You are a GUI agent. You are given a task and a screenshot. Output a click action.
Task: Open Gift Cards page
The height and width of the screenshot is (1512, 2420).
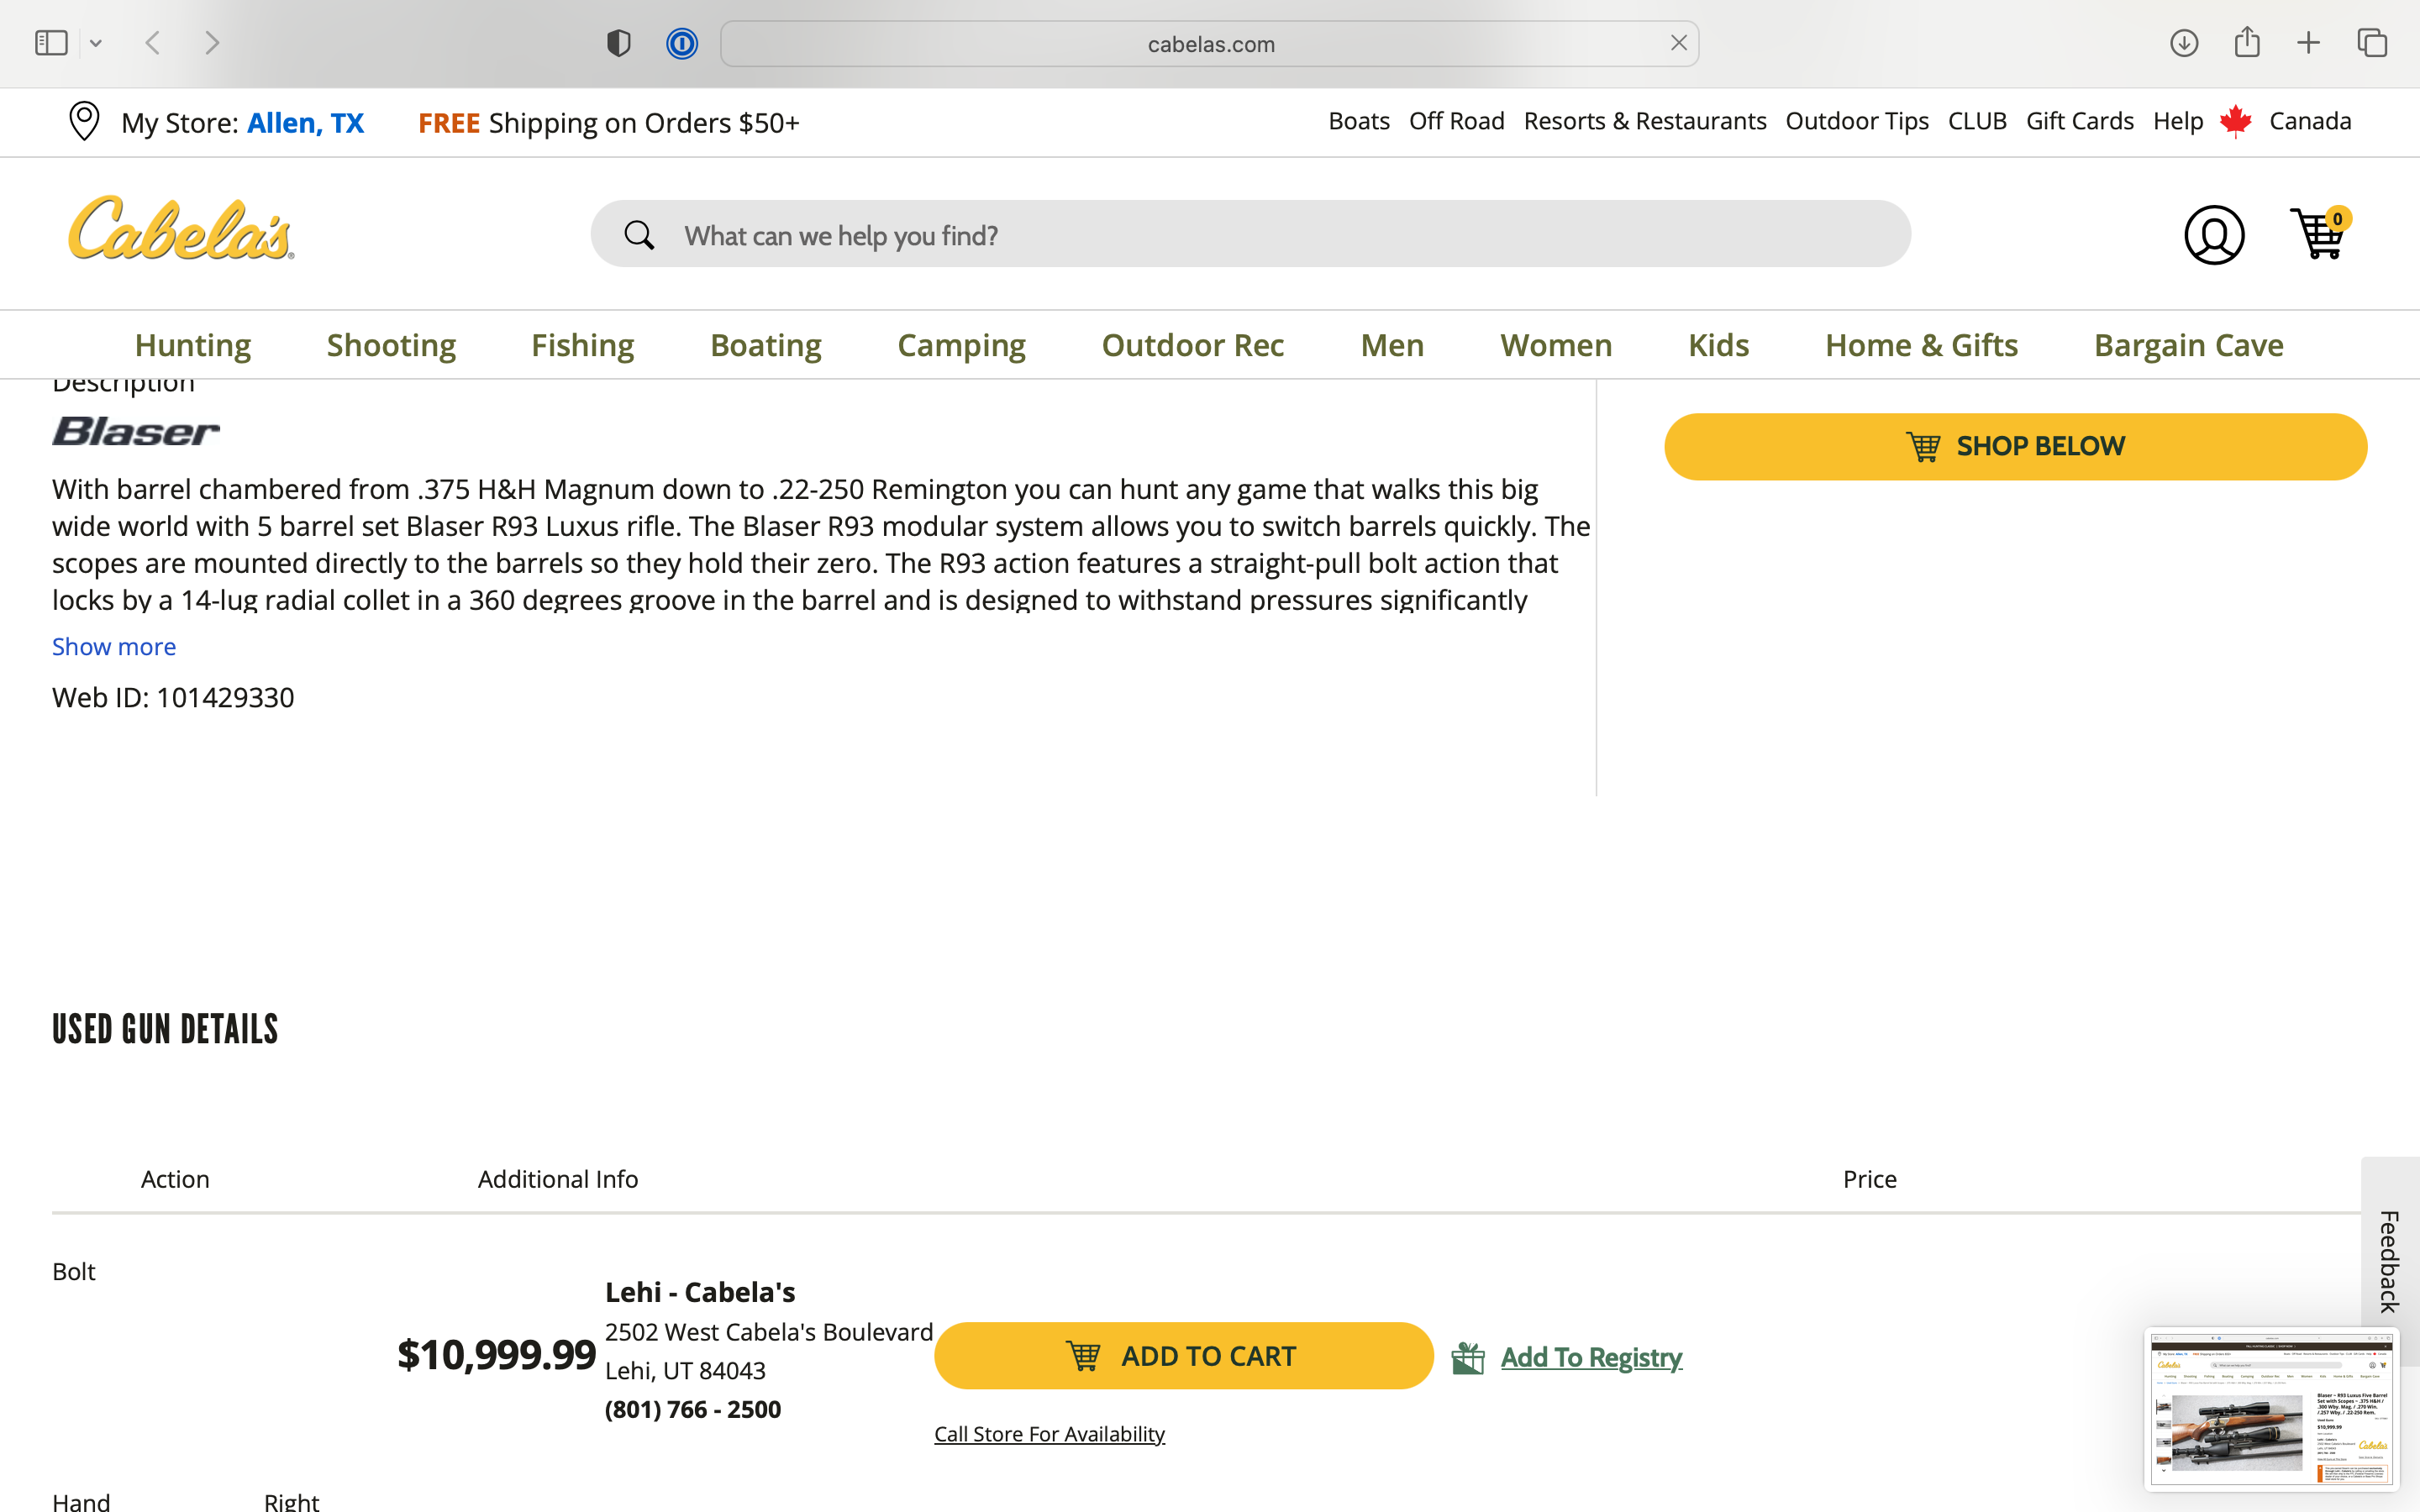(2079, 121)
